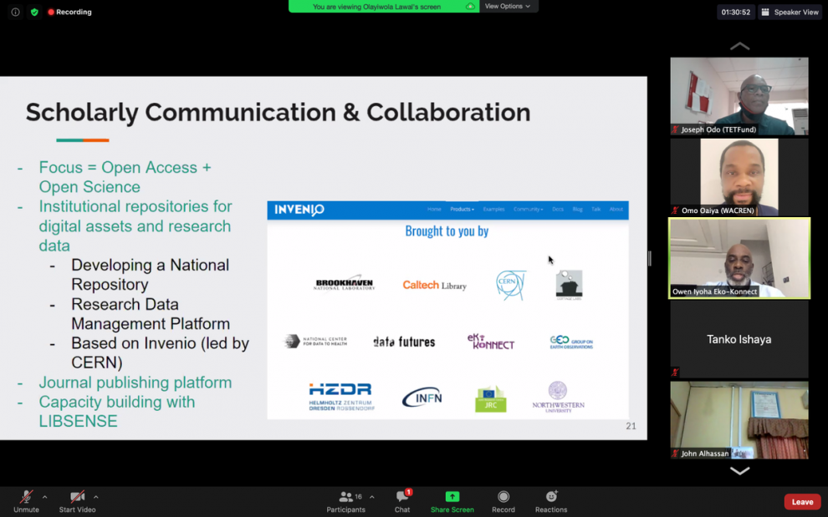Switch layout using Speaker View button
Image resolution: width=828 pixels, height=517 pixels.
click(x=790, y=13)
